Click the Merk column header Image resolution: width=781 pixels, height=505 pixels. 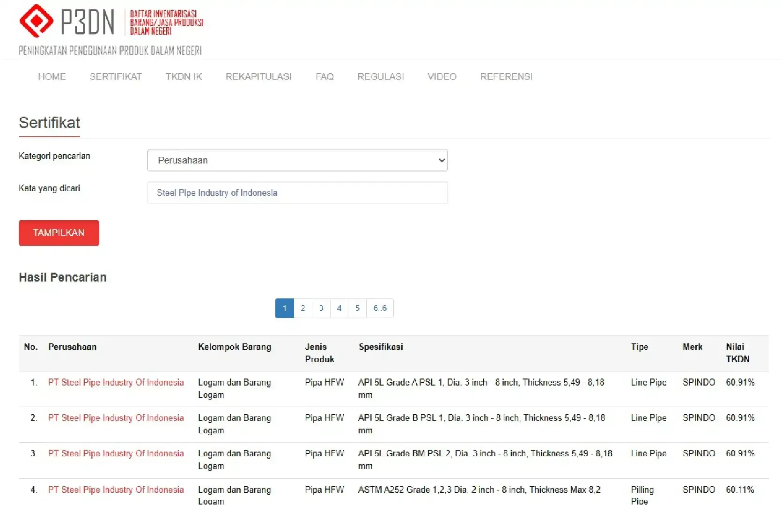[693, 347]
